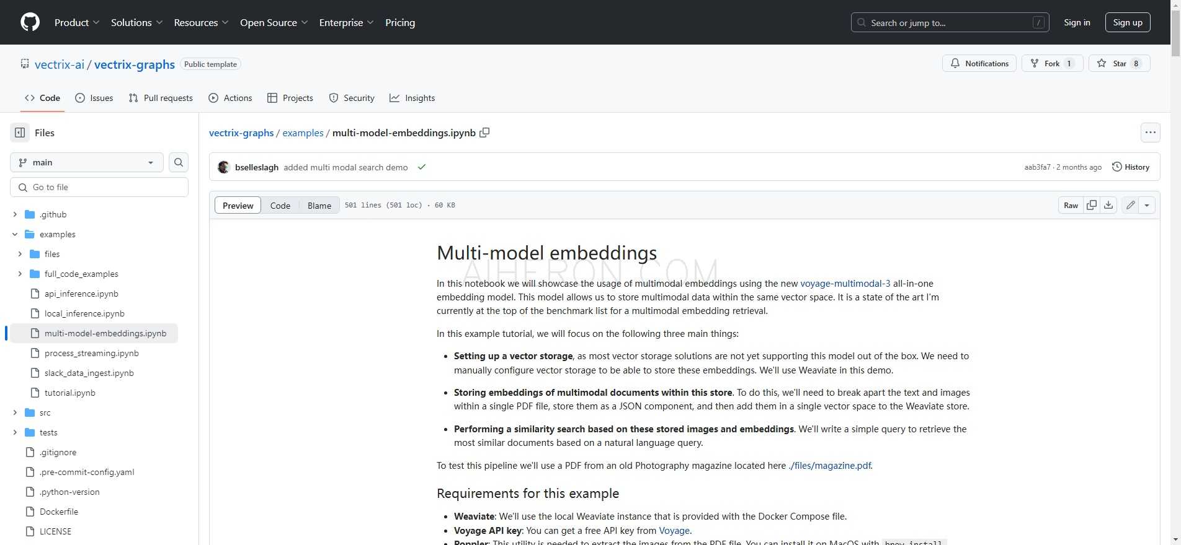The width and height of the screenshot is (1181, 545).
Task: Go to the Pricing page
Action: (400, 22)
